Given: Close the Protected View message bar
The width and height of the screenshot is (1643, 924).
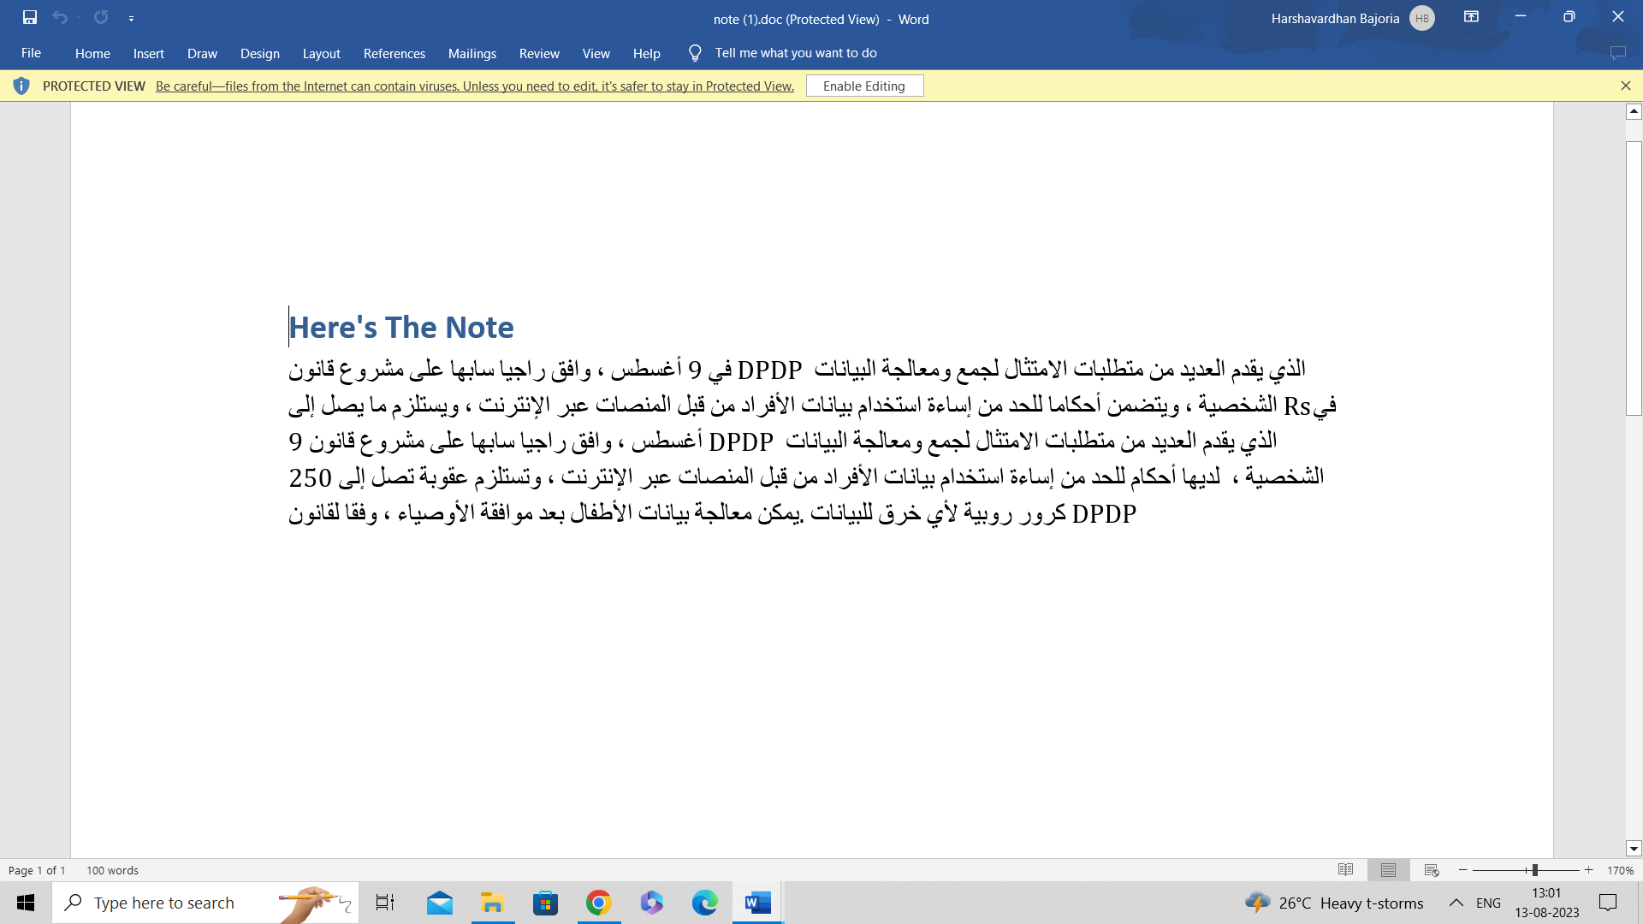Looking at the screenshot, I should pos(1625,86).
